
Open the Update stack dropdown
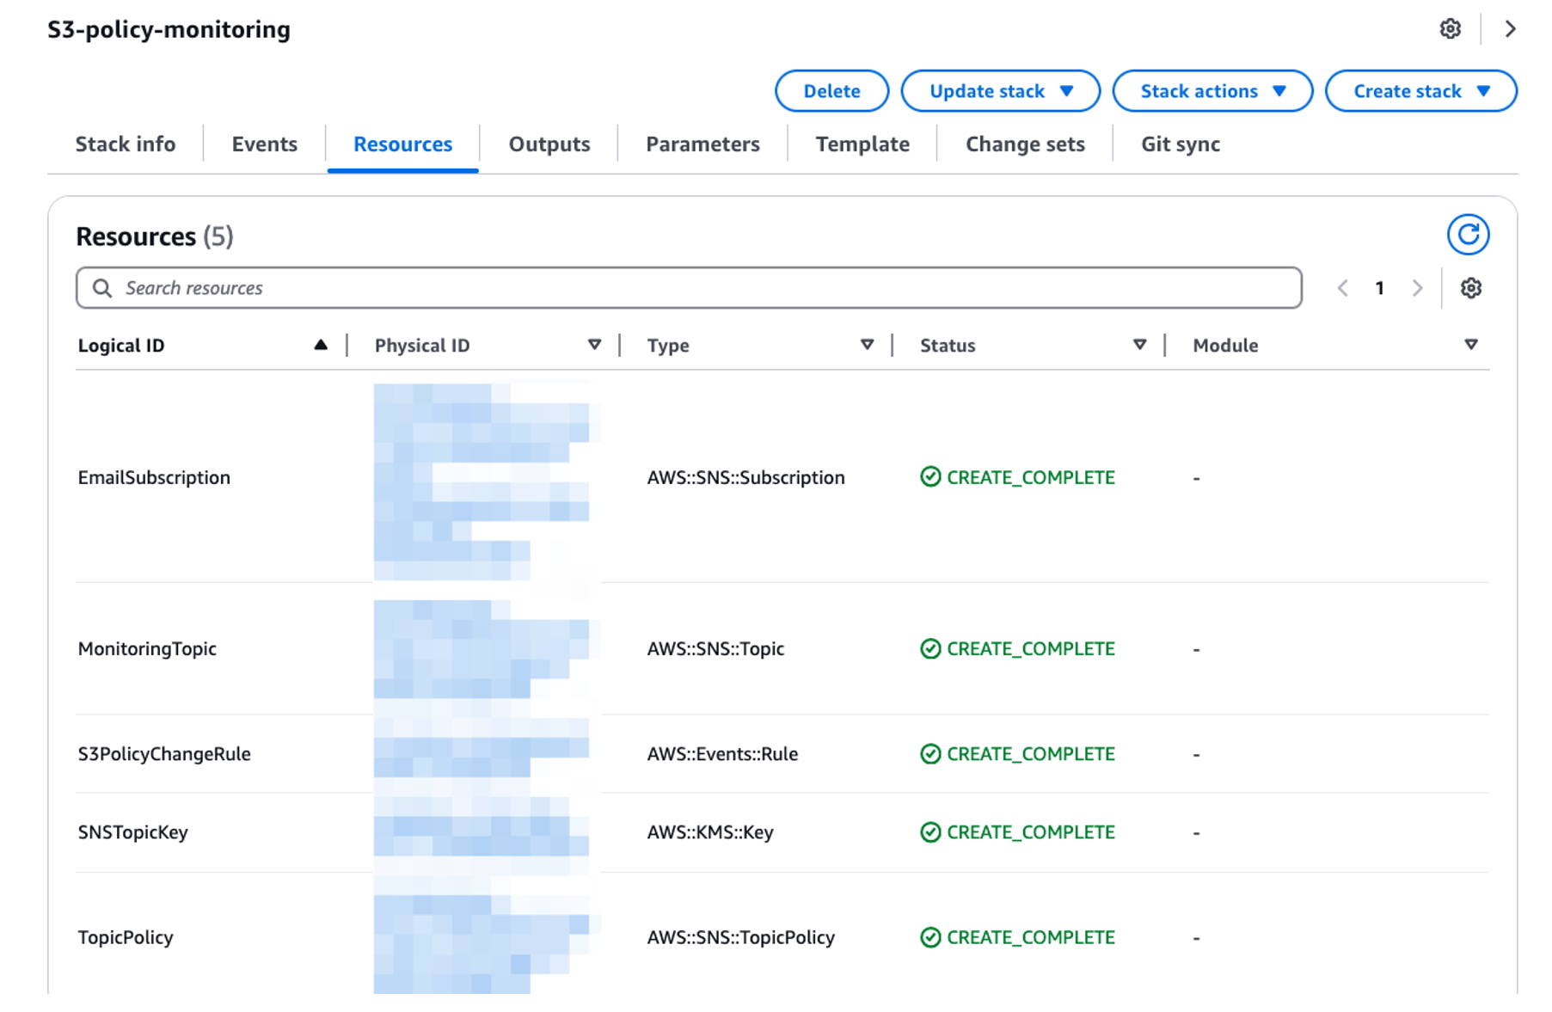(1001, 91)
